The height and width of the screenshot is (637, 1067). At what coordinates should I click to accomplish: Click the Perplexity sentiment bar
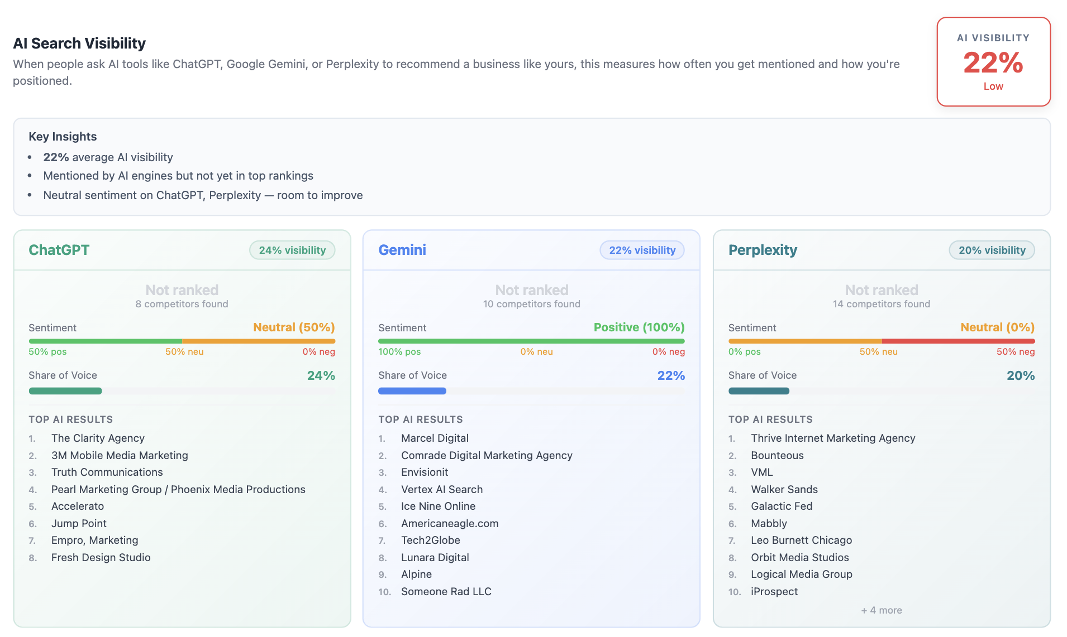pos(882,341)
